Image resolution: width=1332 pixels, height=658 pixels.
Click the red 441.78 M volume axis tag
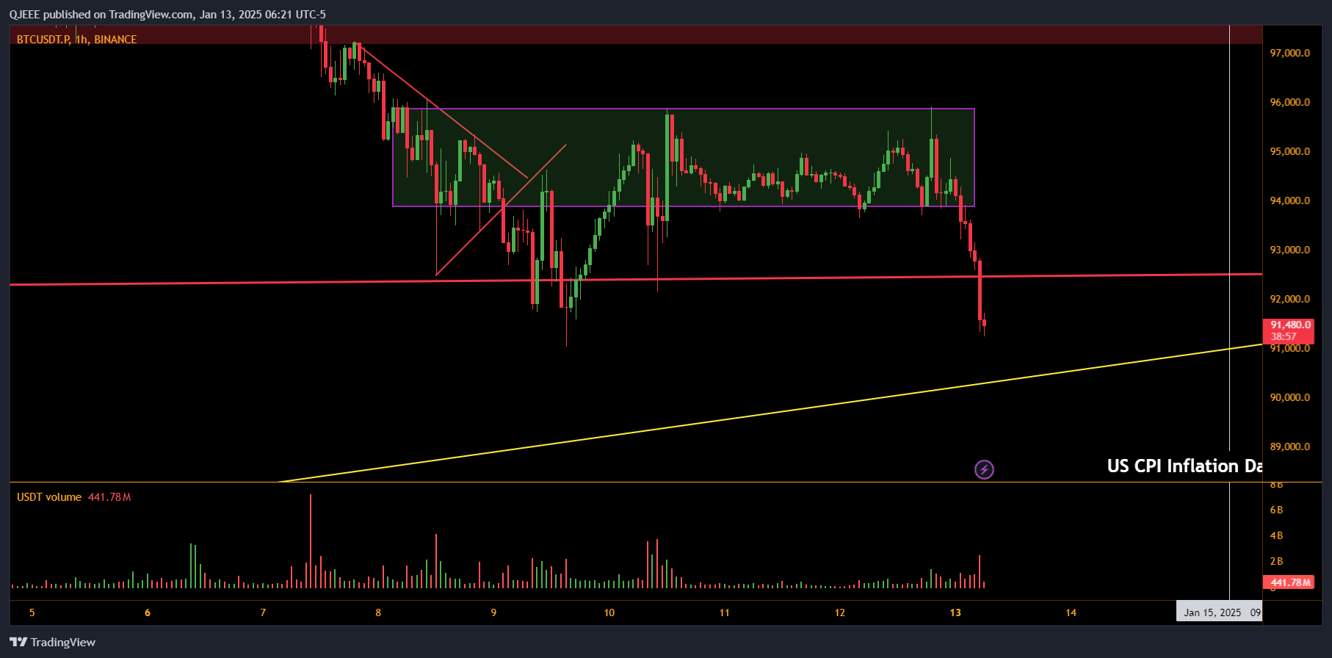[1289, 582]
